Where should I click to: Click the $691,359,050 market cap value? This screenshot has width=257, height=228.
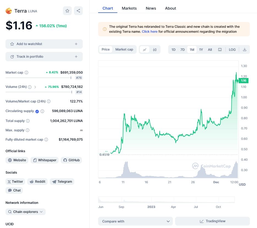click(71, 73)
